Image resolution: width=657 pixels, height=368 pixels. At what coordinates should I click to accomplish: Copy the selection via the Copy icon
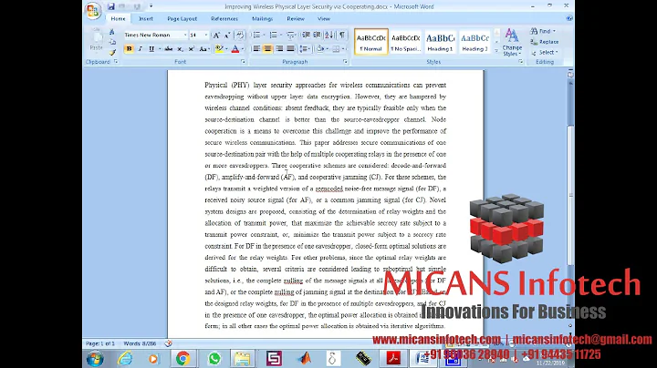(x=112, y=42)
